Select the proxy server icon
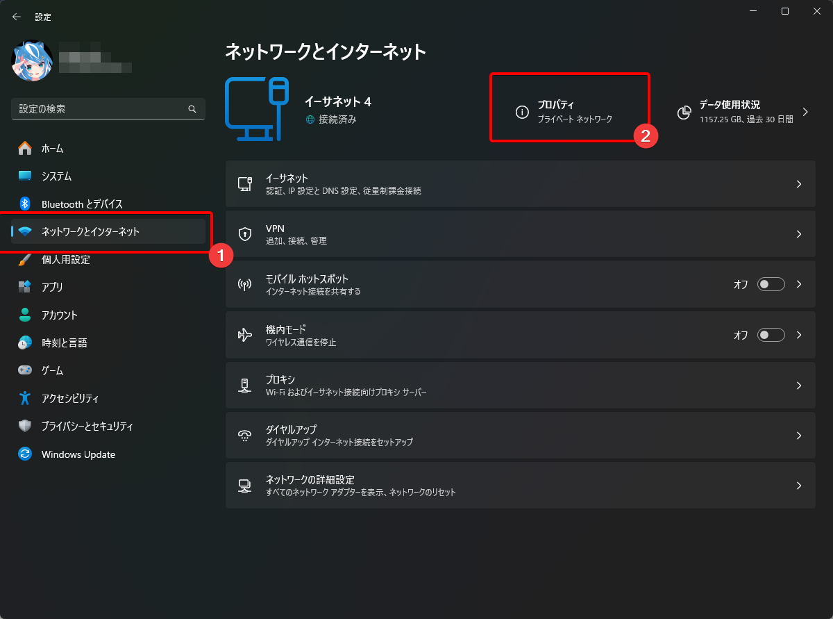 tap(245, 385)
